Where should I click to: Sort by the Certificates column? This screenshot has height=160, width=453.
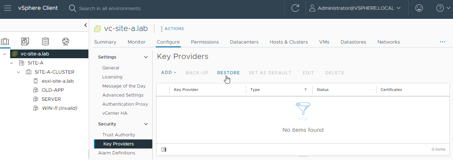(391, 90)
